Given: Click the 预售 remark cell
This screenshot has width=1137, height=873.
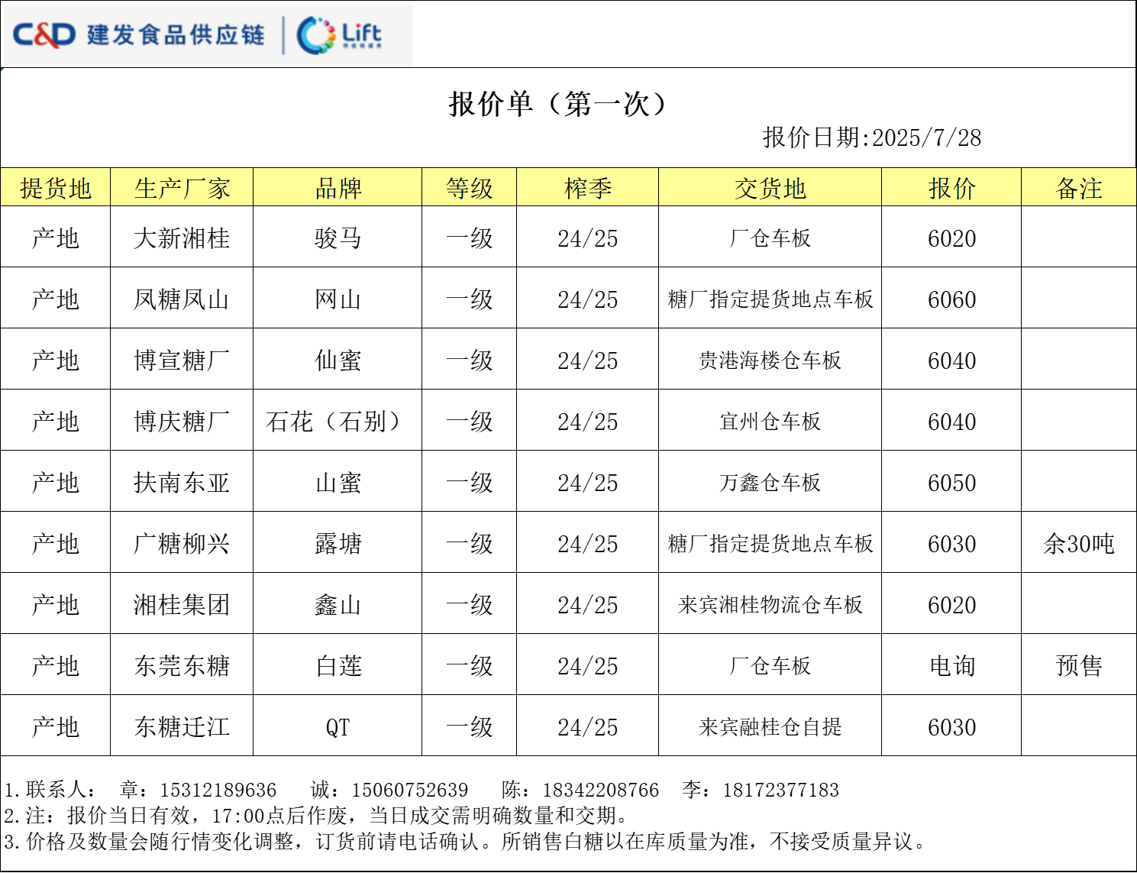Looking at the screenshot, I should point(1078,666).
